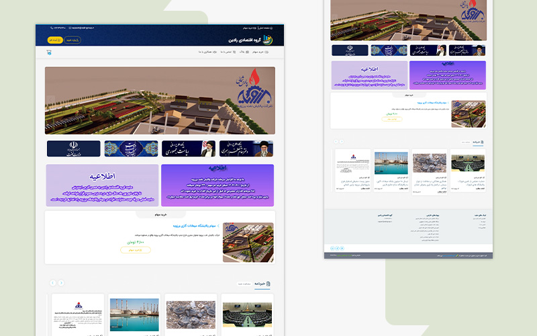The height and width of the screenshot is (336, 537).
Task: Click the middle footer social media icon
Action: 337,248
